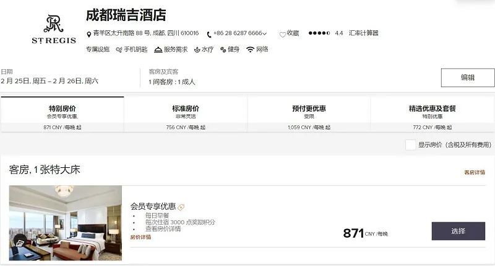
Task: Click the member exclusive offer tag icon
Action: (x=181, y=207)
